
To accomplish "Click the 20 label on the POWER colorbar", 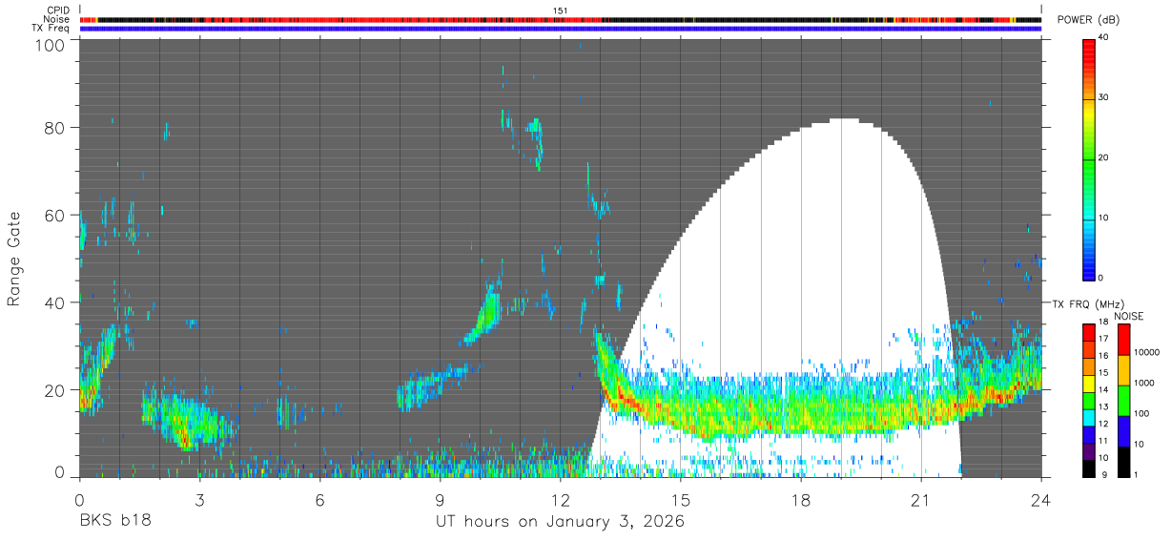I will tap(1103, 157).
